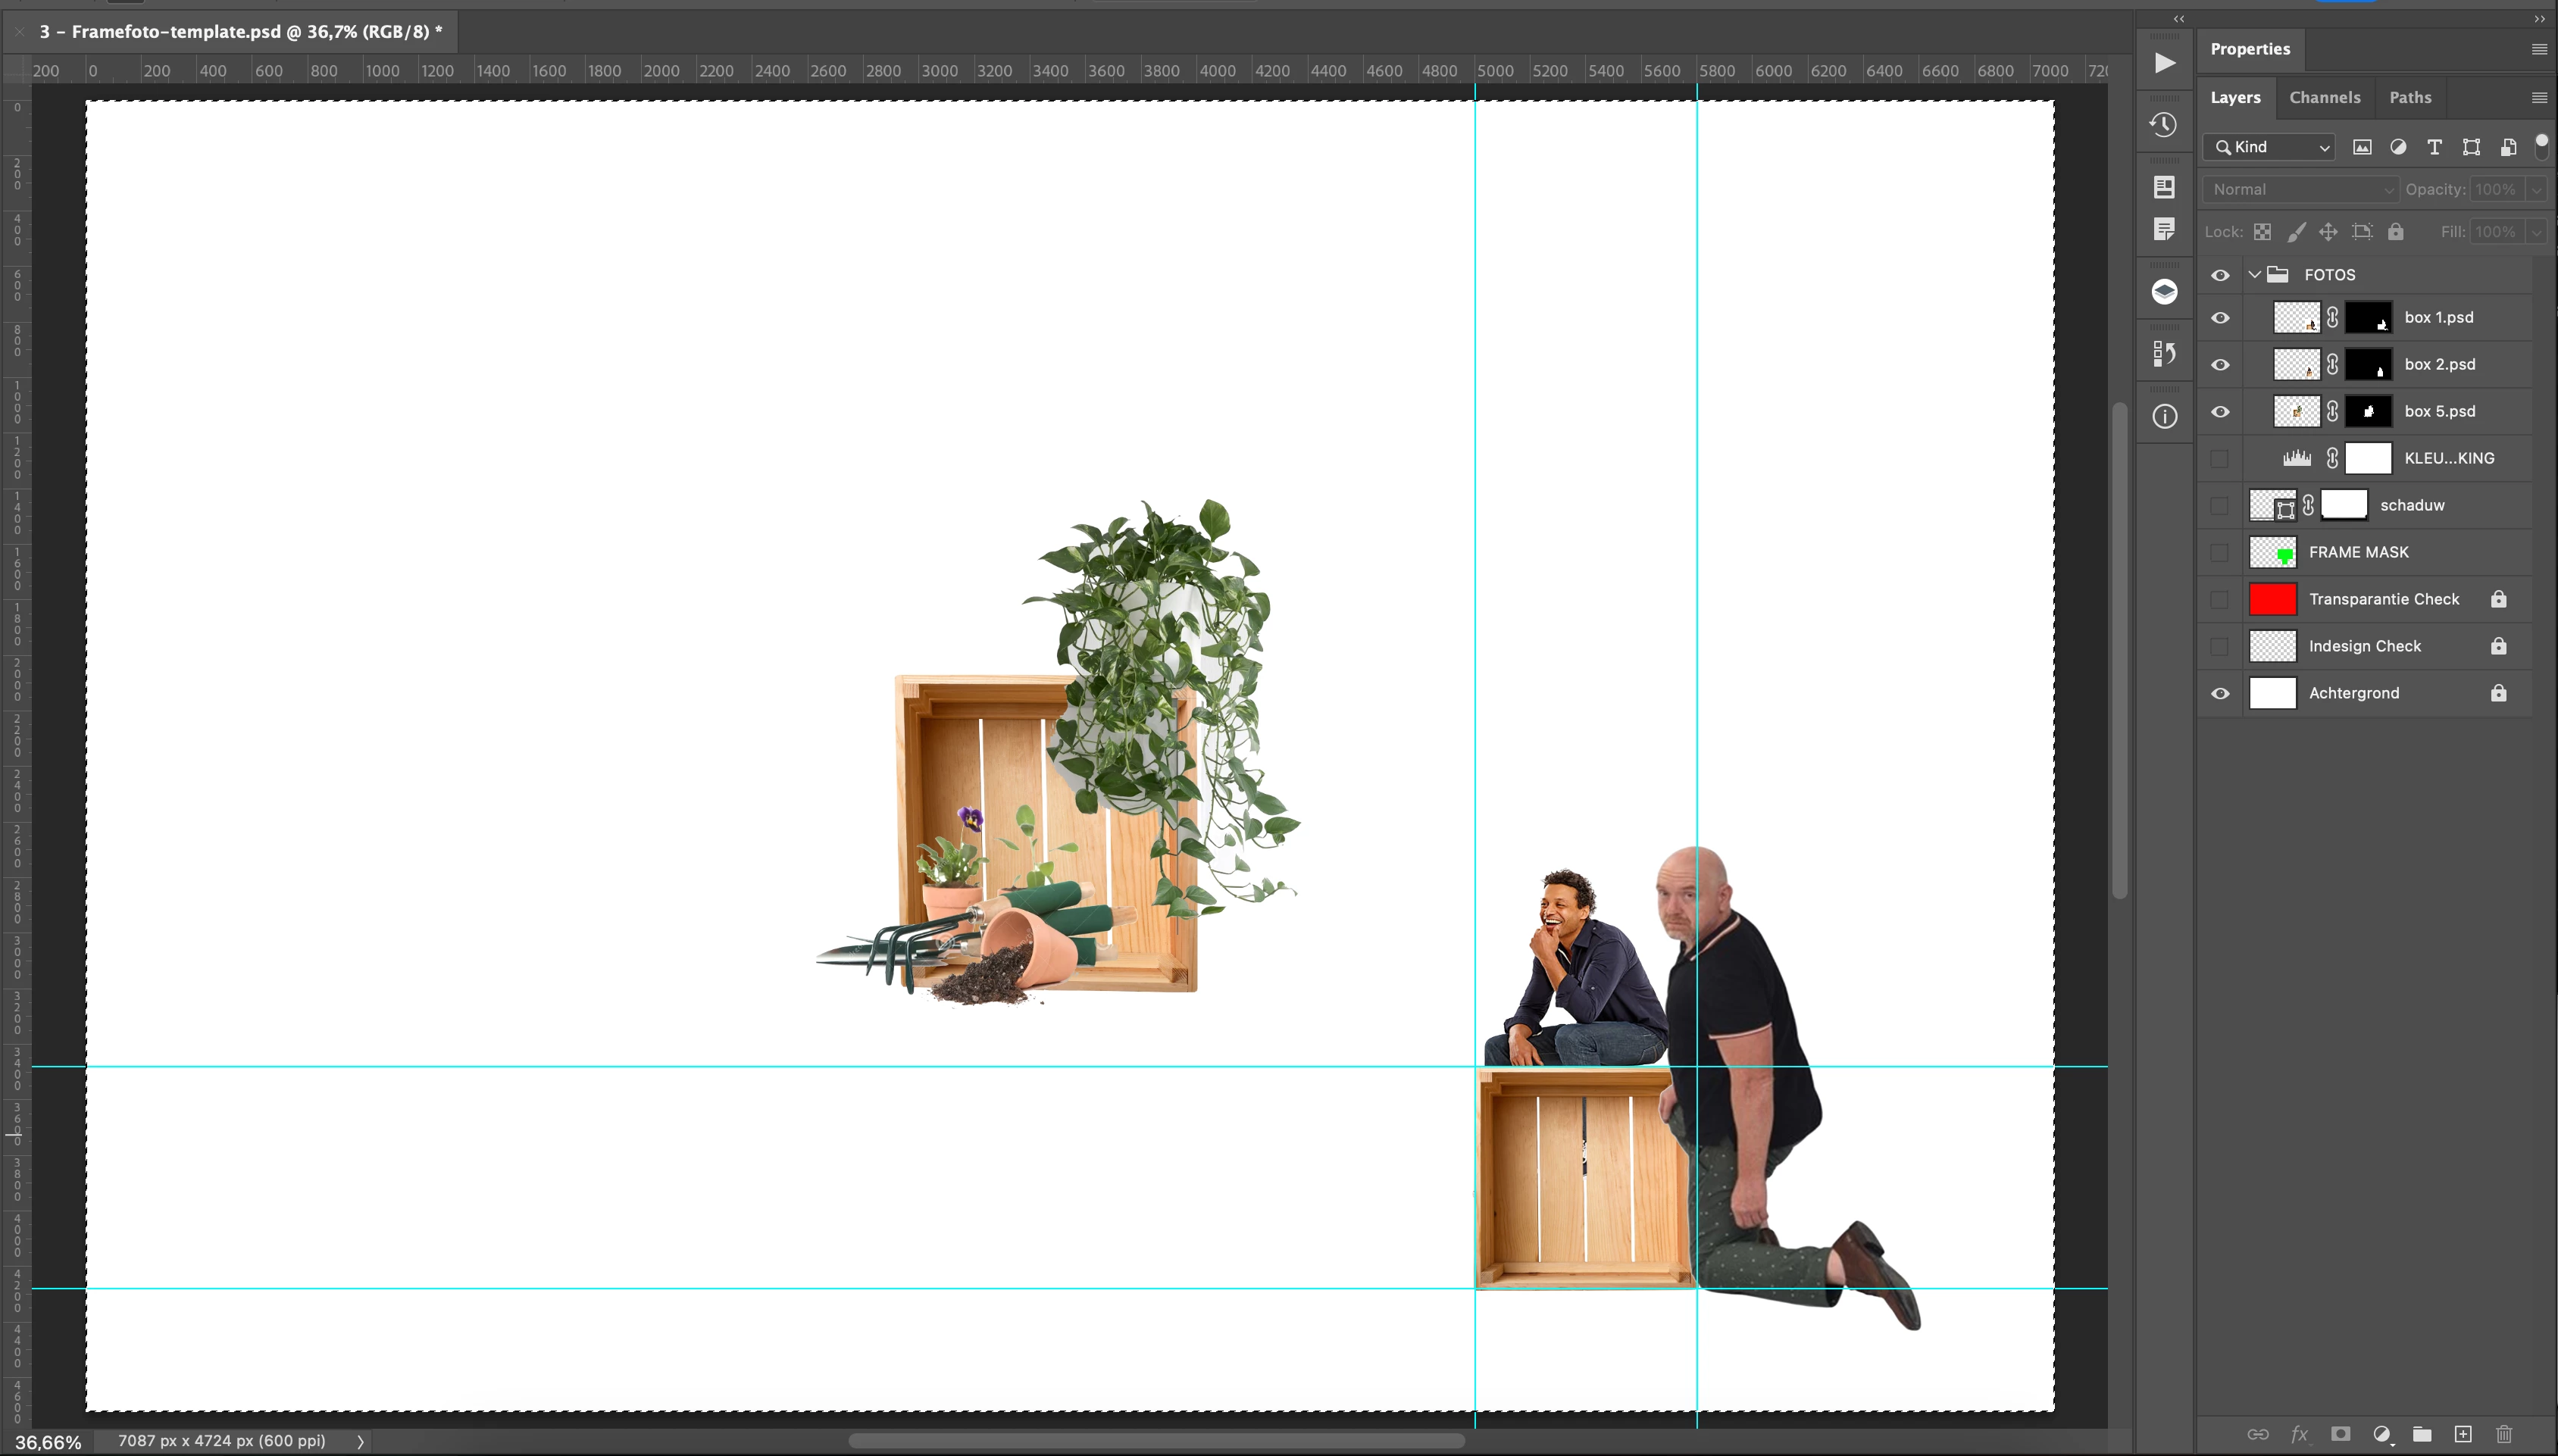Collapse the FOTOS group
The width and height of the screenshot is (2558, 1456).
point(2254,274)
